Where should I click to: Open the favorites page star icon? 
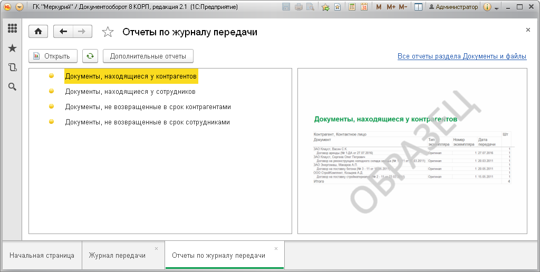pos(337,7)
